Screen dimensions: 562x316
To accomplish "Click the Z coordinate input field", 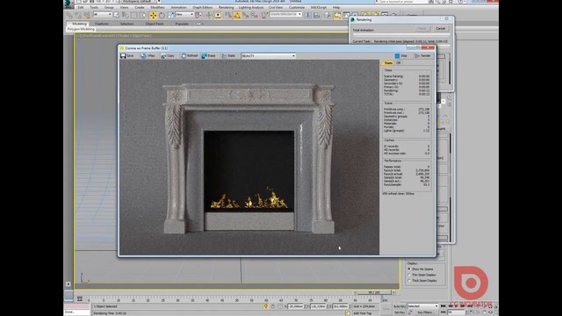I will click(341, 306).
